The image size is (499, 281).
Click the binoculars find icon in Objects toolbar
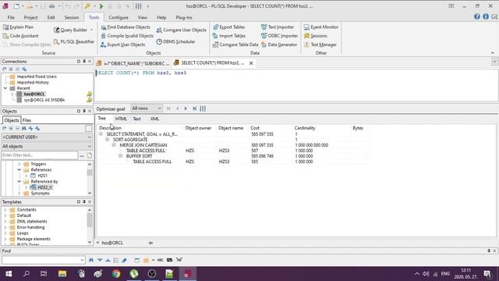point(24,128)
